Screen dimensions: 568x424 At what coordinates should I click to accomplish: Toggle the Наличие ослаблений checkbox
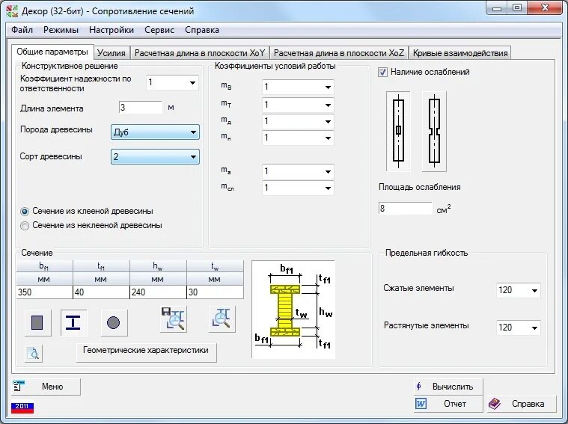point(382,72)
